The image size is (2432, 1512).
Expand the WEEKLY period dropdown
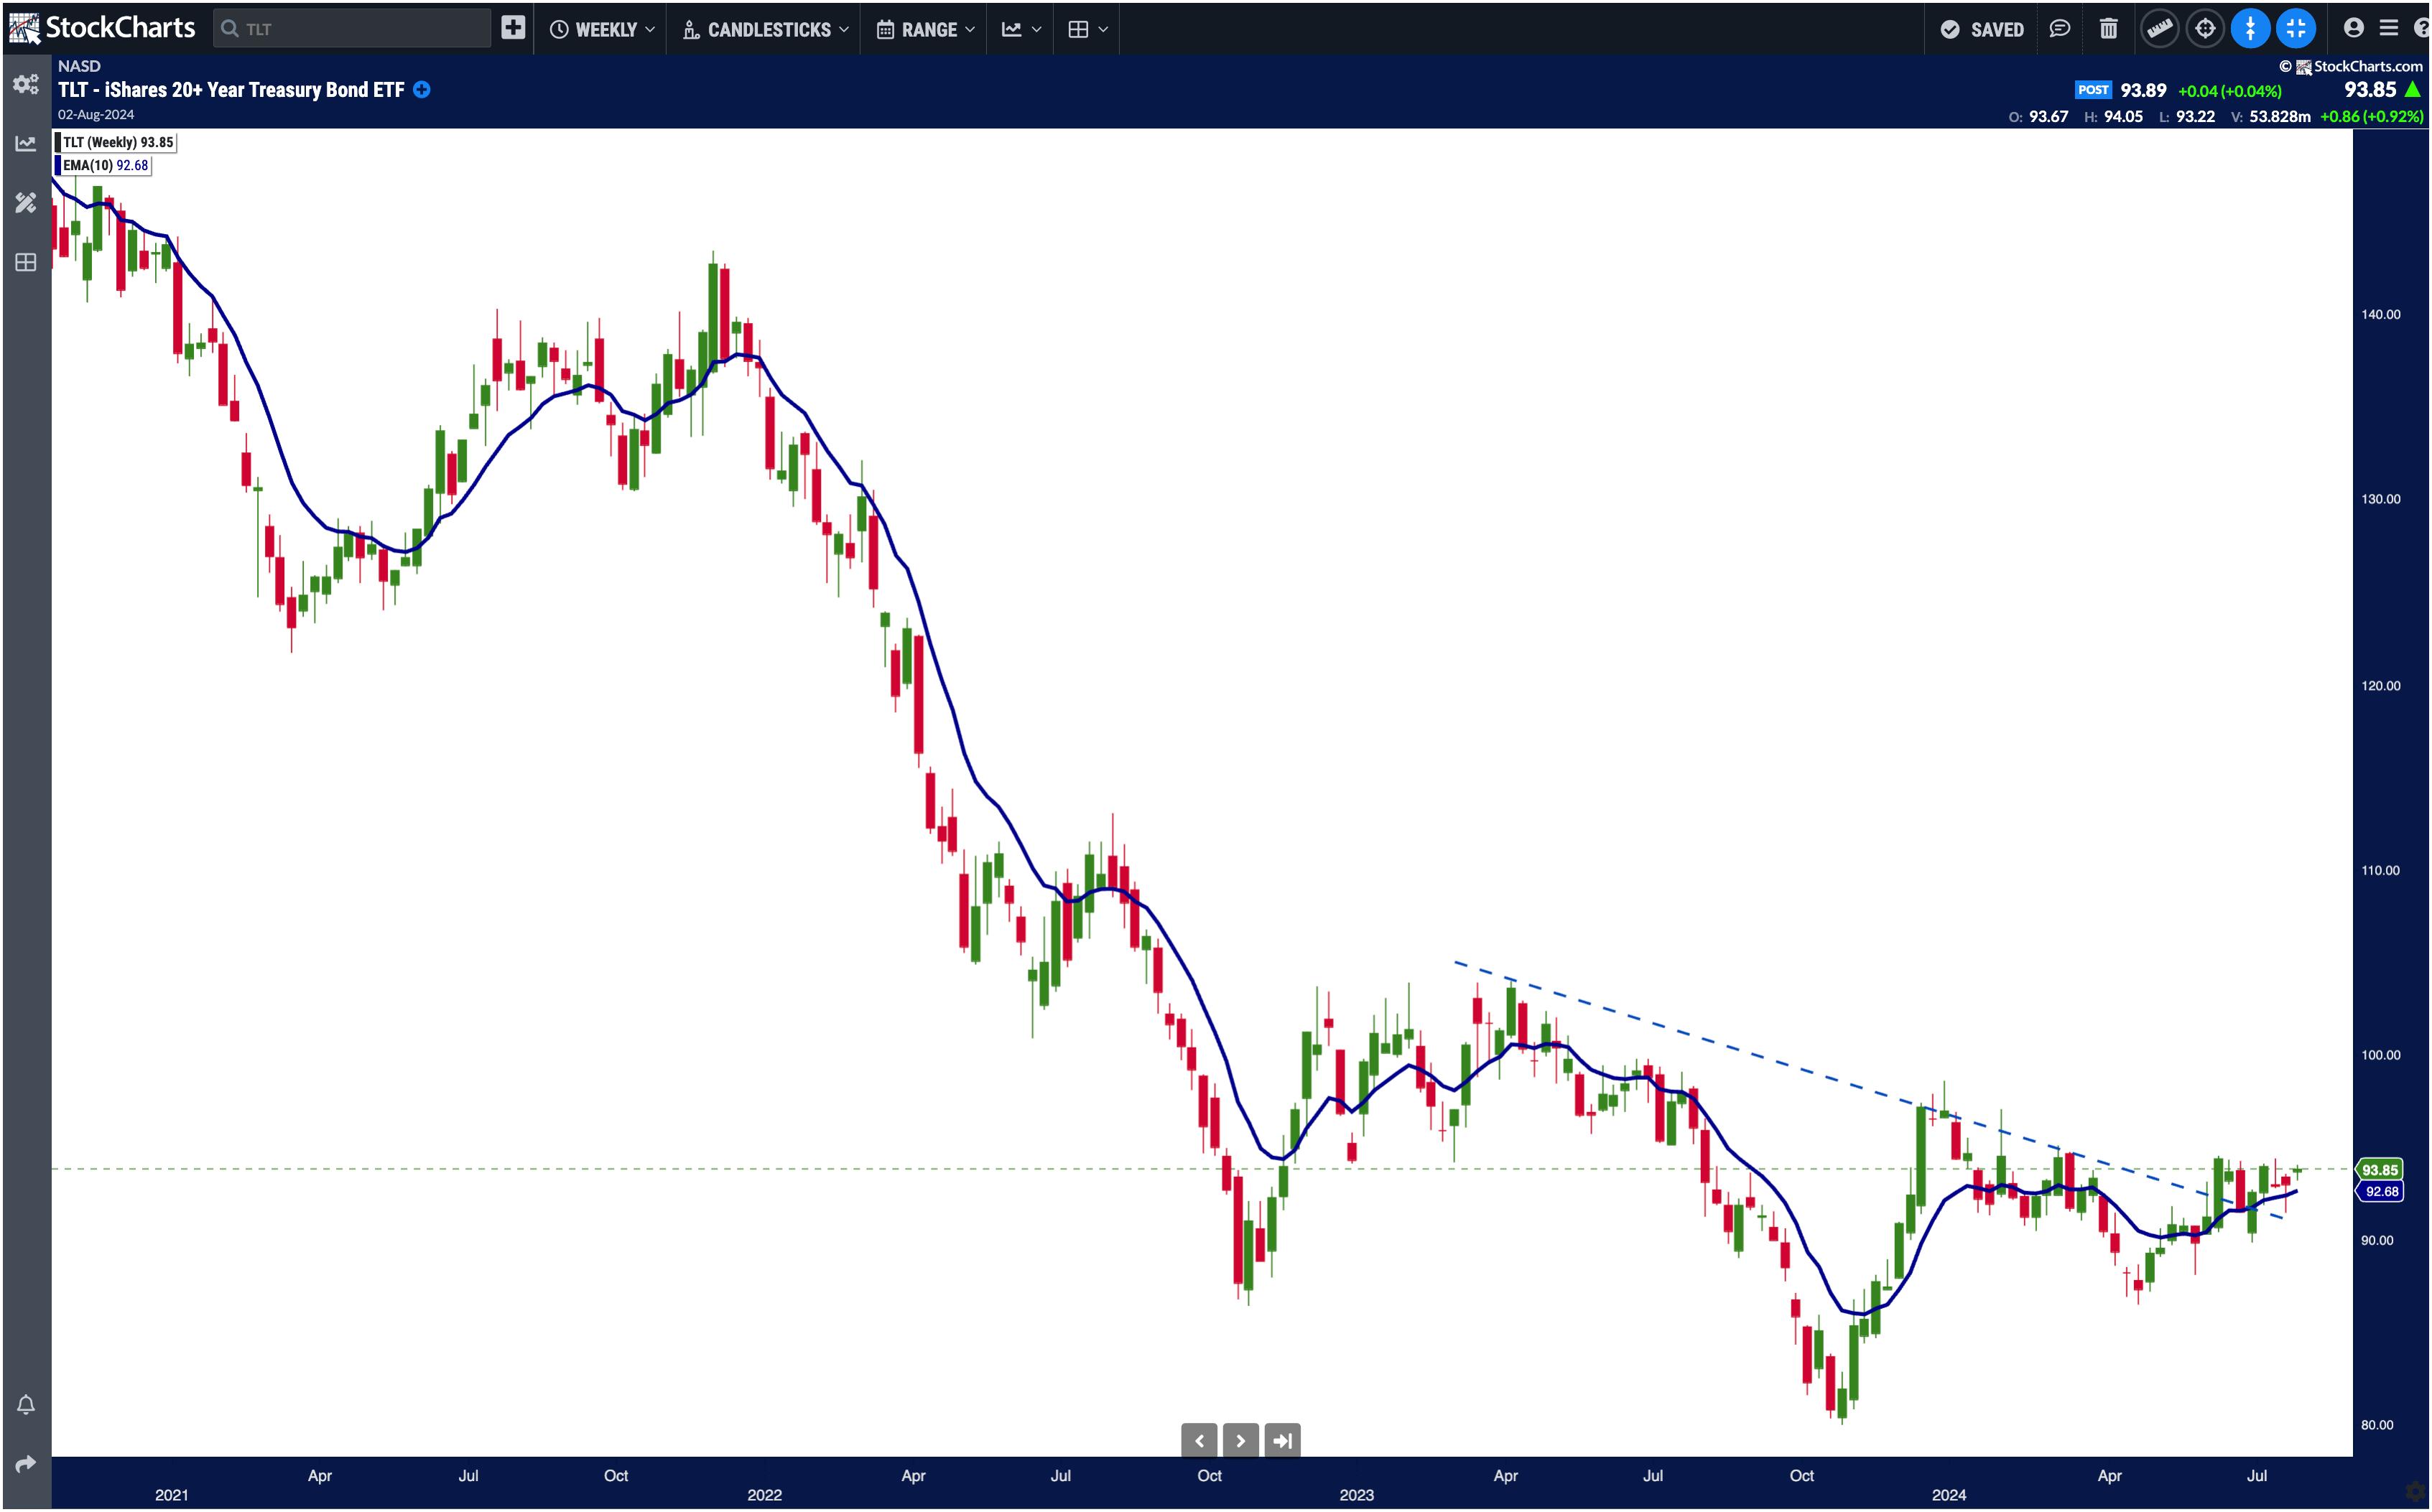[602, 30]
